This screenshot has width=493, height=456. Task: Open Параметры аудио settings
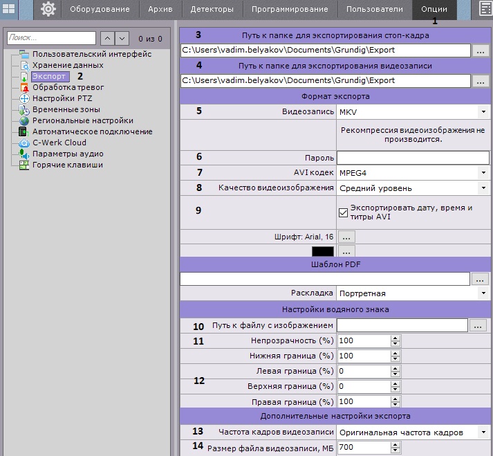(68, 154)
